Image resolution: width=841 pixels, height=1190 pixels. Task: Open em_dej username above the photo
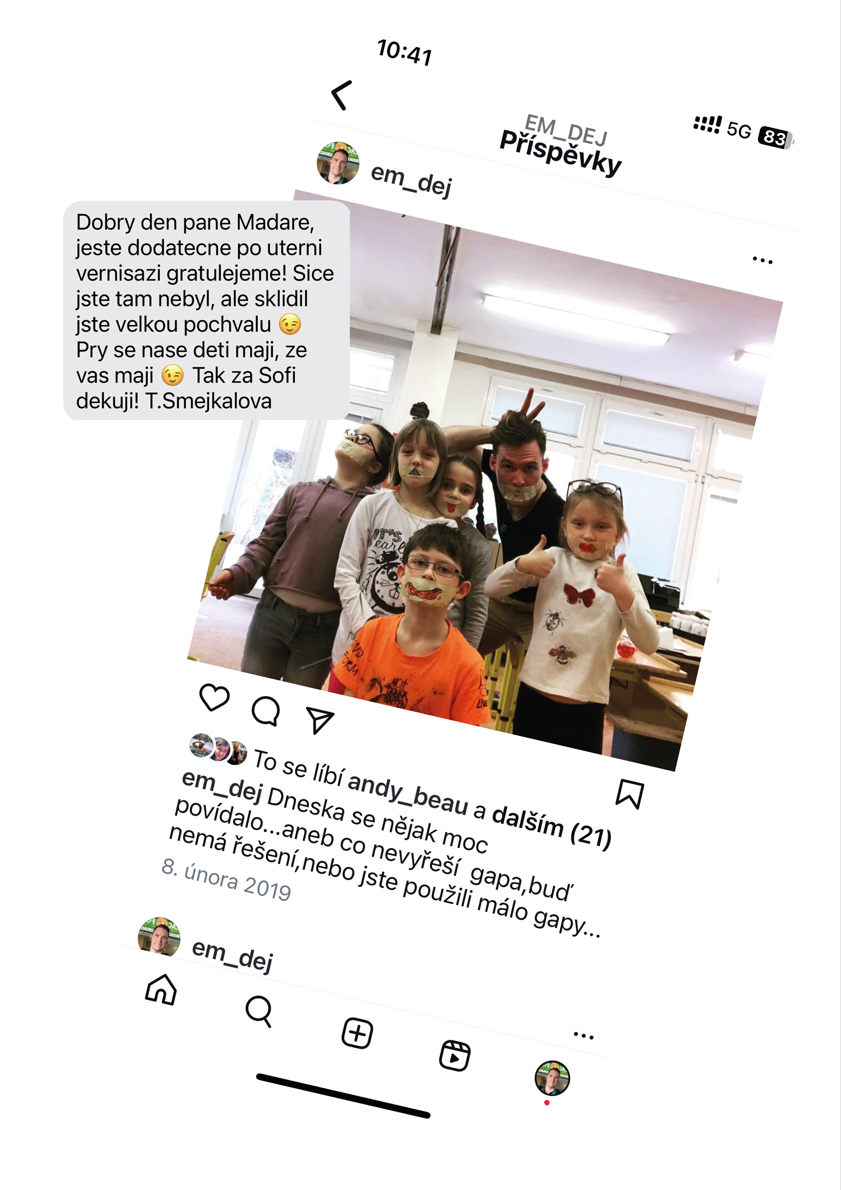click(x=411, y=180)
